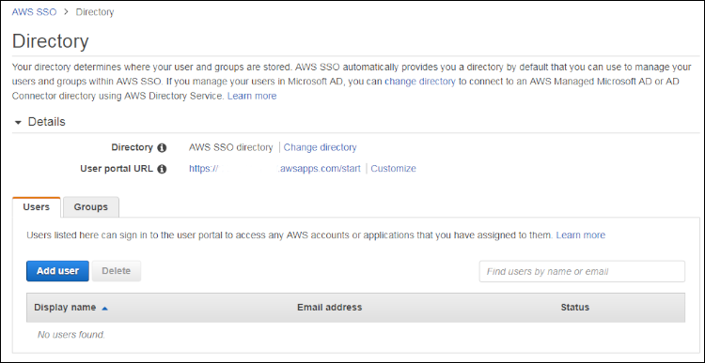Viewport: 705px width, 363px height.
Task: Sort by Display name column header
Action: 65,308
